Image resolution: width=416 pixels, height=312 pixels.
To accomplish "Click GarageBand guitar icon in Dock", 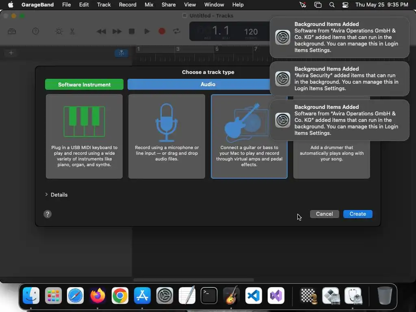I will 231,295.
